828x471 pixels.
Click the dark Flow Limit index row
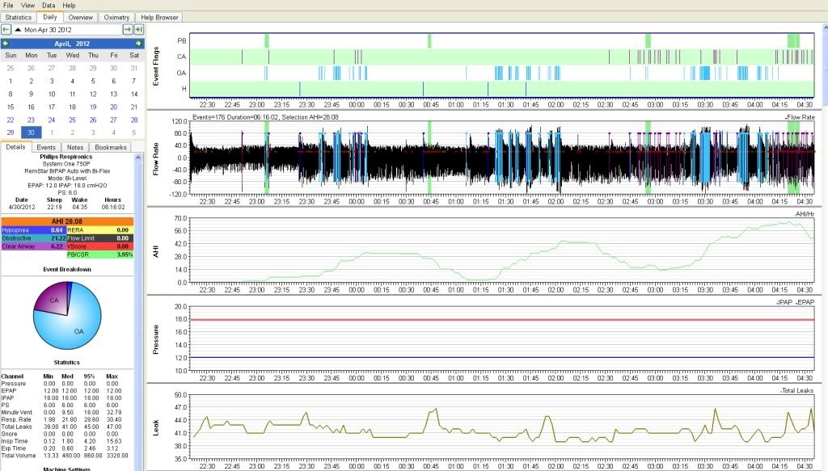coord(99,238)
